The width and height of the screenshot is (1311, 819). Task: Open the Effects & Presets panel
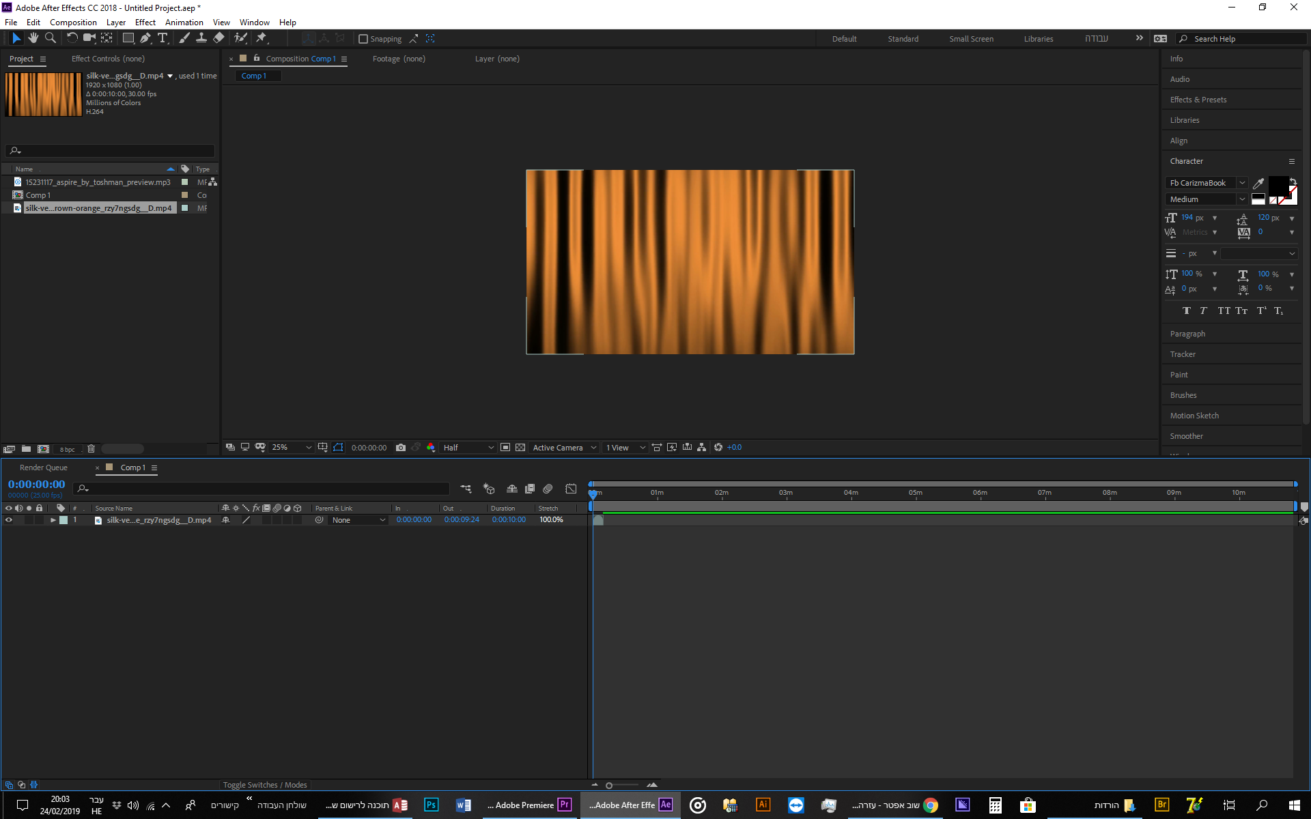pyautogui.click(x=1198, y=100)
